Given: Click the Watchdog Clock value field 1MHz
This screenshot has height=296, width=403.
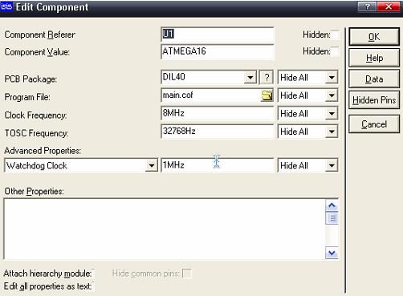Looking at the screenshot, I should point(218,165).
